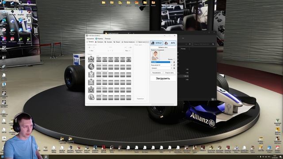This screenshot has width=283, height=159.
Task: Switch Explorer window to details view icon
Action: click(213, 99)
